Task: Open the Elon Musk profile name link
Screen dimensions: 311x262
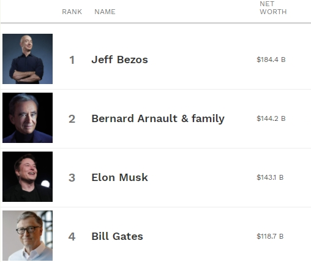Action: click(x=119, y=177)
